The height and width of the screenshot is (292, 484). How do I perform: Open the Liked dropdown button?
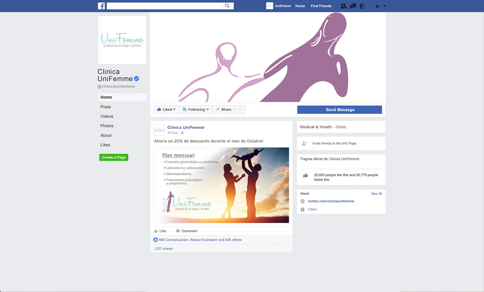[166, 109]
